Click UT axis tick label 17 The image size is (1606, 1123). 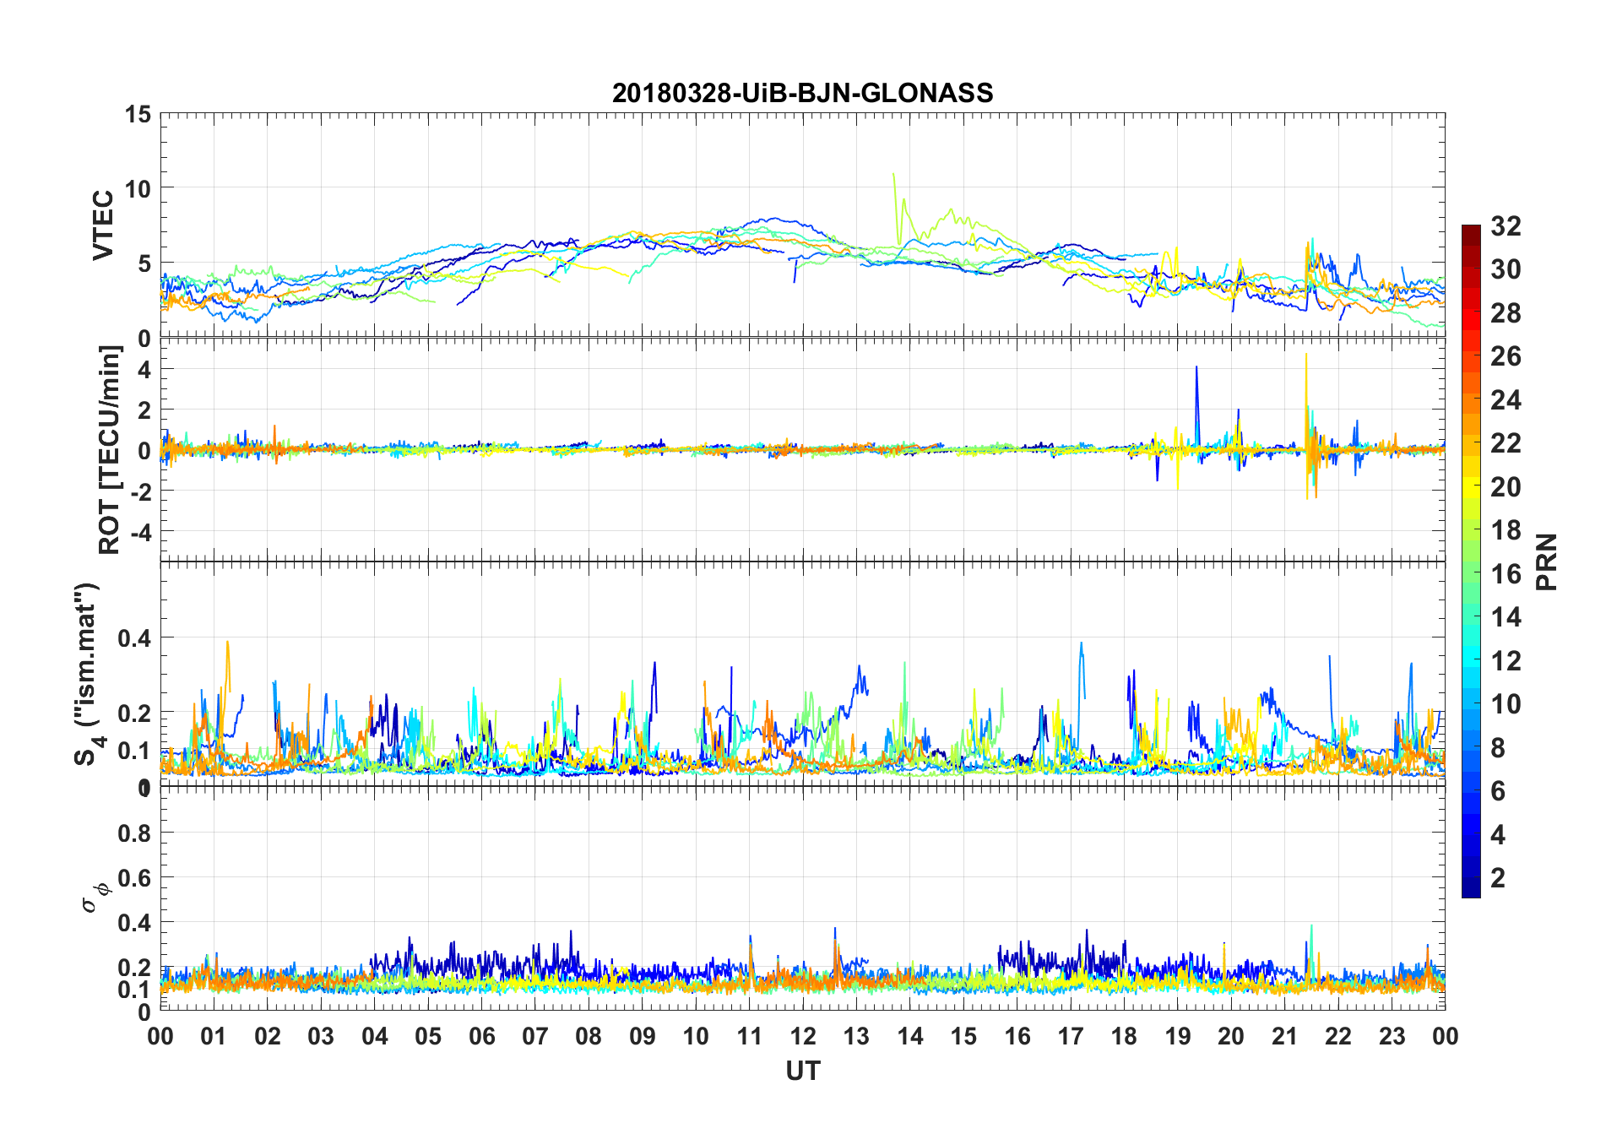pyautogui.click(x=1071, y=1036)
